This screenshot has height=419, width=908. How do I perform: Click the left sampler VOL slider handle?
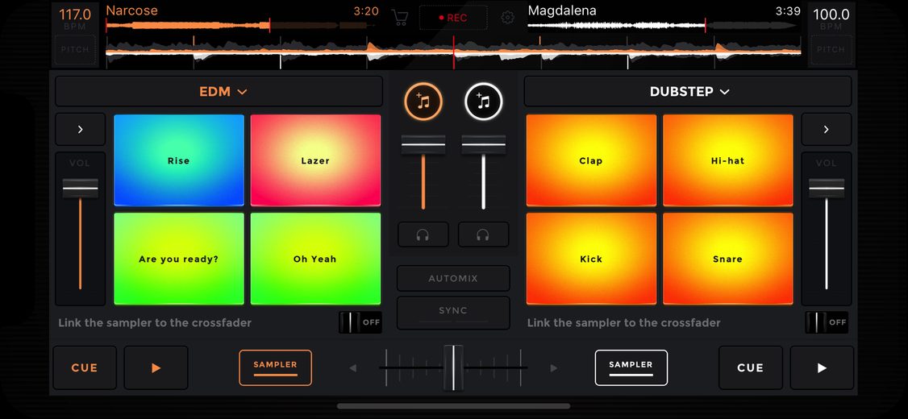pyautogui.click(x=80, y=188)
